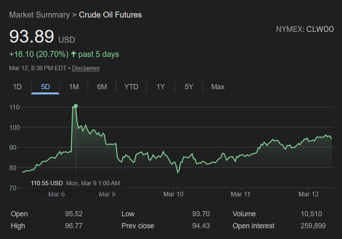The height and width of the screenshot is (239, 342).
Task: Click the Market Summary breadcrumb
Action: pyautogui.click(x=39, y=15)
